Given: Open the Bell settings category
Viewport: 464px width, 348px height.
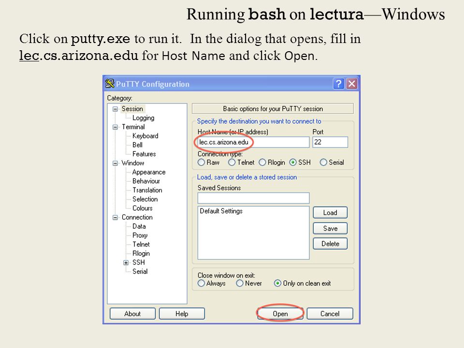Looking at the screenshot, I should [137, 145].
